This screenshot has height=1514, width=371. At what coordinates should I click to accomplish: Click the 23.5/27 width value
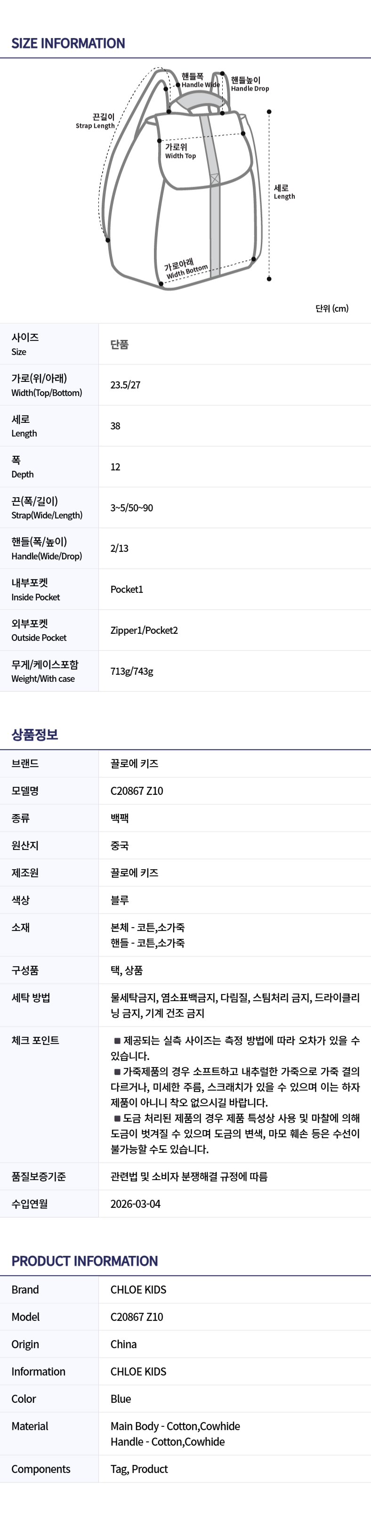125,385
